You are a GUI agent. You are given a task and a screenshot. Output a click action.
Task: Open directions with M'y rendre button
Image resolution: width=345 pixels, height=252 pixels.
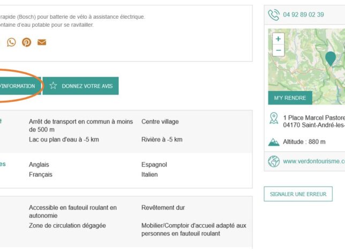tap(290, 98)
